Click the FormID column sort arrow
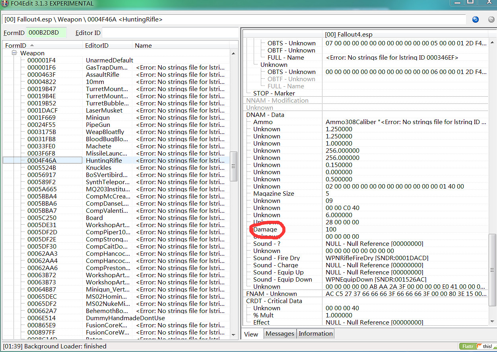 [32, 45]
